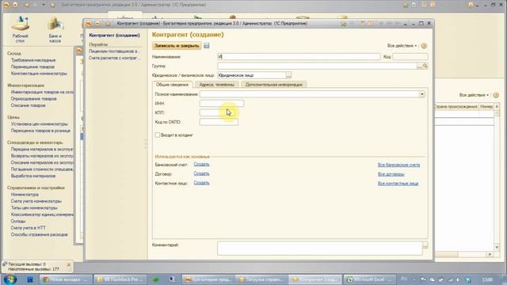This screenshot has width=507, height=285.
Task: Click the magnifier icon in the Группа field
Action: coord(425,66)
